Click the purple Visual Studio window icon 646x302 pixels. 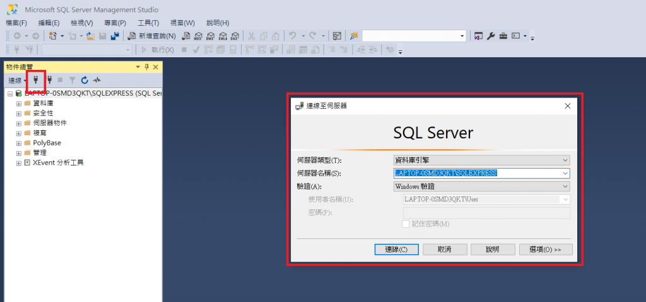click(x=478, y=36)
